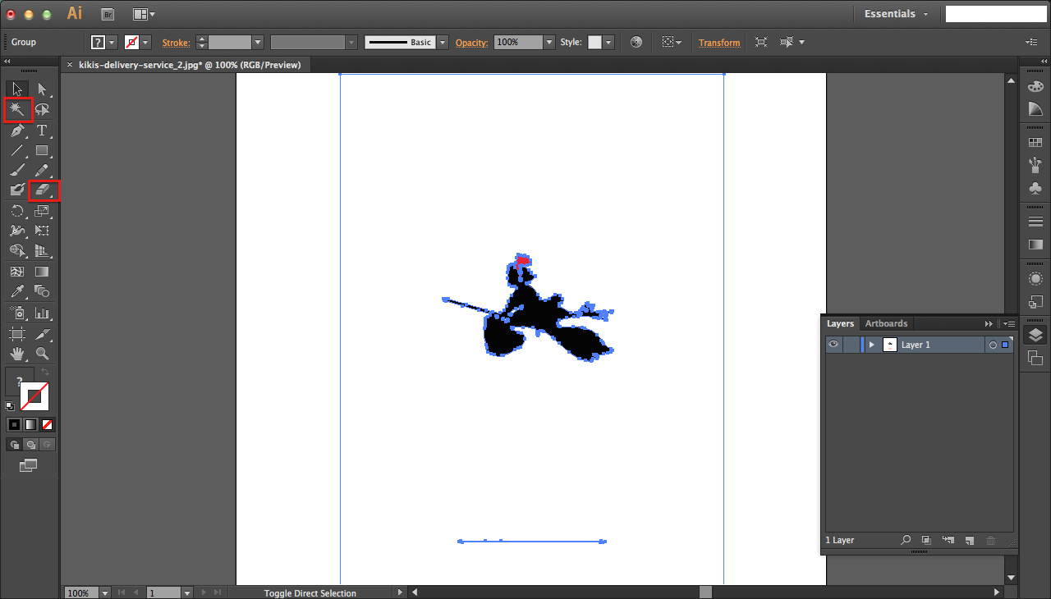This screenshot has height=599, width=1051.
Task: Open the Color Guide panel from the dock
Action: pos(1035,108)
